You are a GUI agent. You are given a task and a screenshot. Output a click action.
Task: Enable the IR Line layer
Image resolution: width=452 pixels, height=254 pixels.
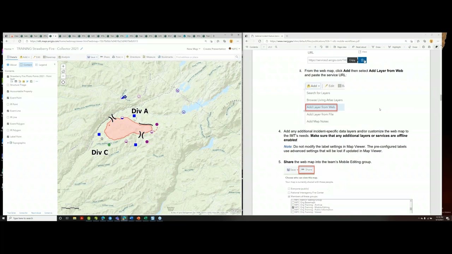(8, 117)
